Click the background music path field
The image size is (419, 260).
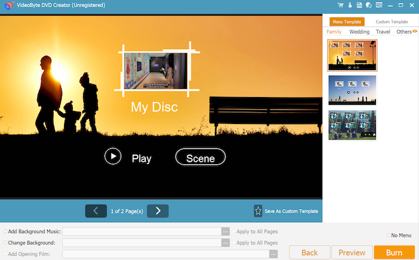tap(142, 231)
